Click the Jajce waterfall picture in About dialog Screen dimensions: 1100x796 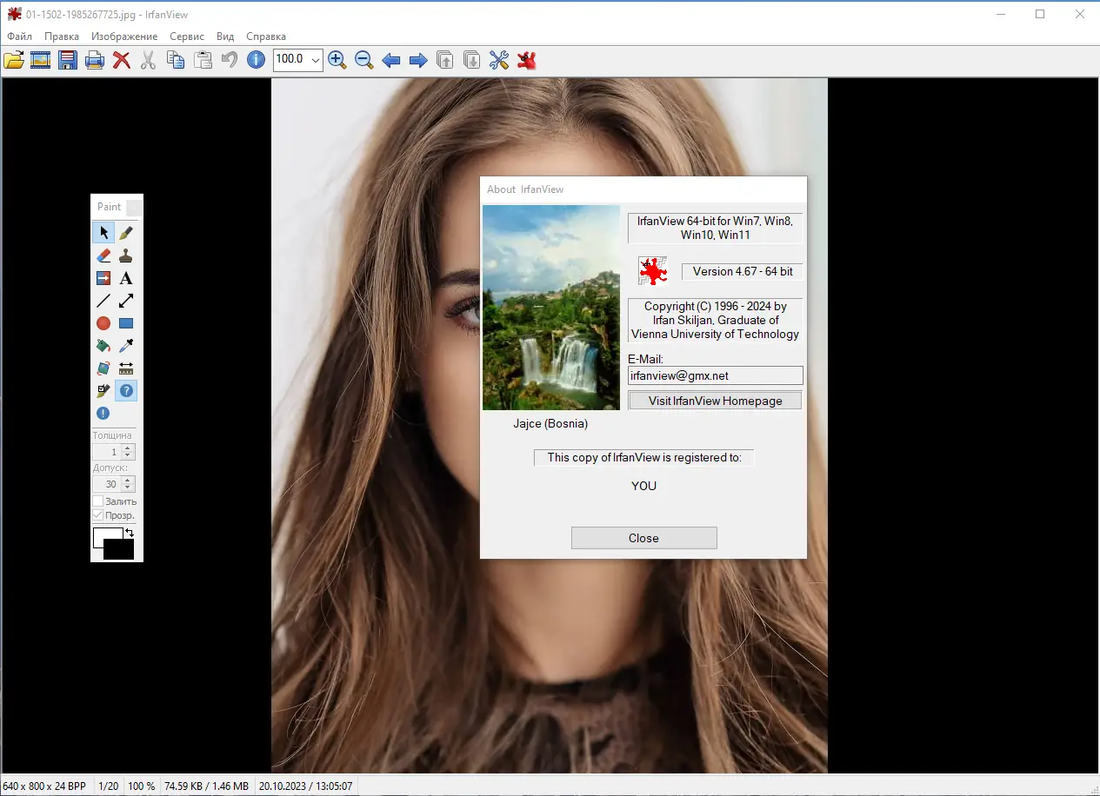550,308
